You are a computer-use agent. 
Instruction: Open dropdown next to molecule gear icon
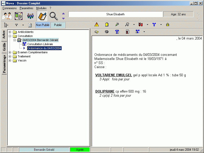click(144, 32)
